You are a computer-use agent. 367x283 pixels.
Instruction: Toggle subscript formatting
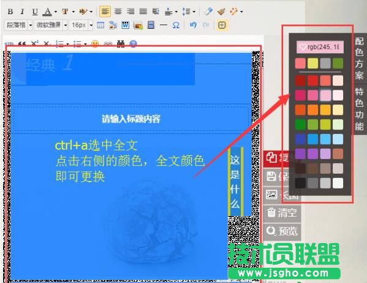point(47,44)
